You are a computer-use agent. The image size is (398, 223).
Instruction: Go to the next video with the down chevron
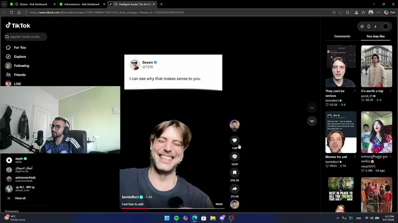tap(312, 121)
